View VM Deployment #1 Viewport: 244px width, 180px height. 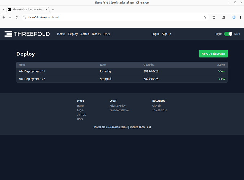[222, 71]
